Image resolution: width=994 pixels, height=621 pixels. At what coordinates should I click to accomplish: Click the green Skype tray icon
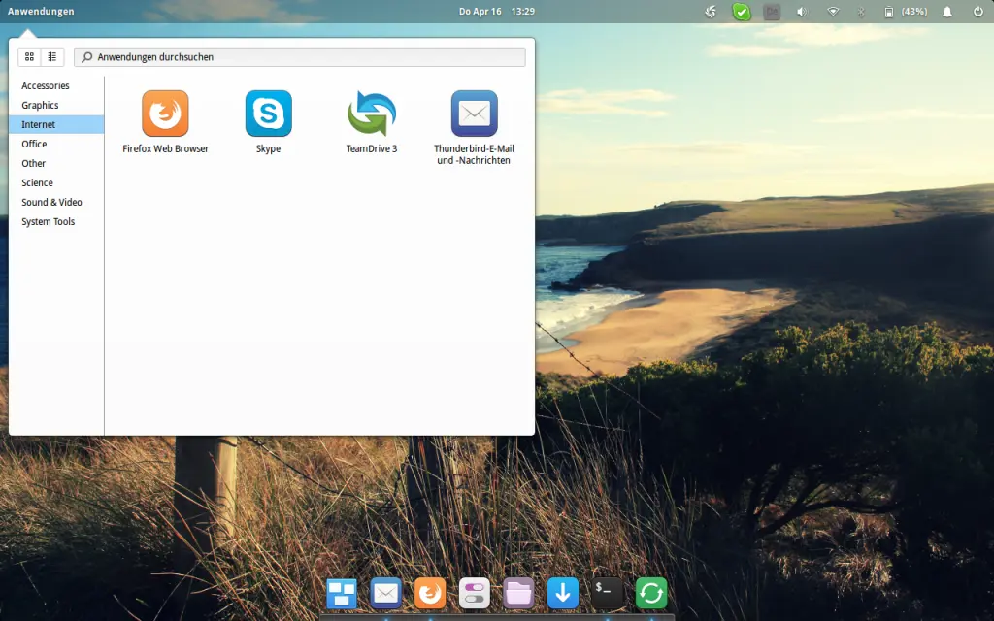[741, 12]
